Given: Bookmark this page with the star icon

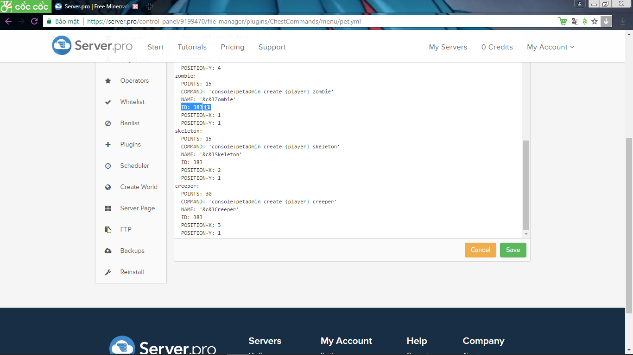Looking at the screenshot, I should click(595, 21).
